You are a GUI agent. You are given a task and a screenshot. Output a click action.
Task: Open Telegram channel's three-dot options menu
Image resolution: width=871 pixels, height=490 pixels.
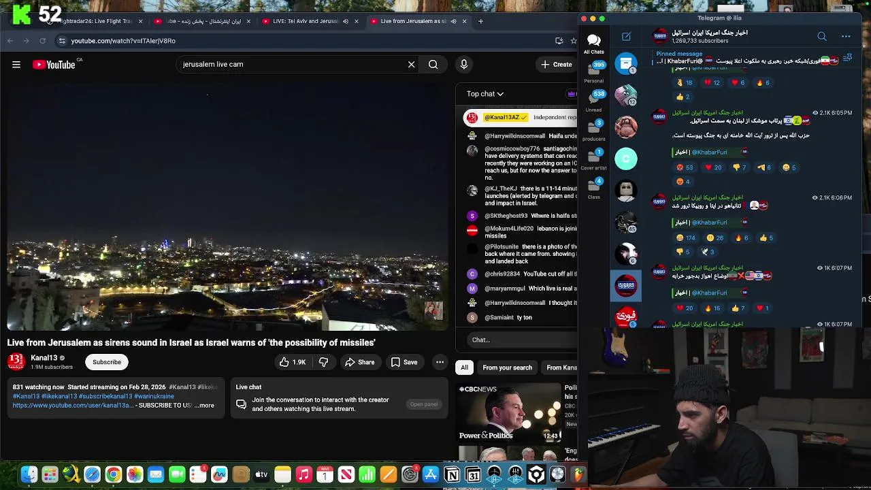pos(846,36)
